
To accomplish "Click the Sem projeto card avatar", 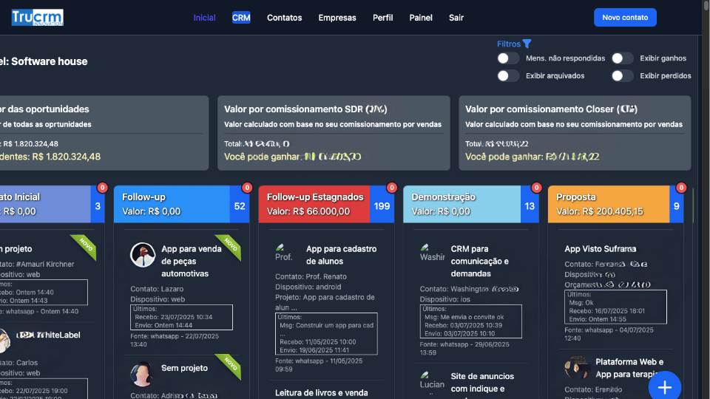I will click(141, 374).
